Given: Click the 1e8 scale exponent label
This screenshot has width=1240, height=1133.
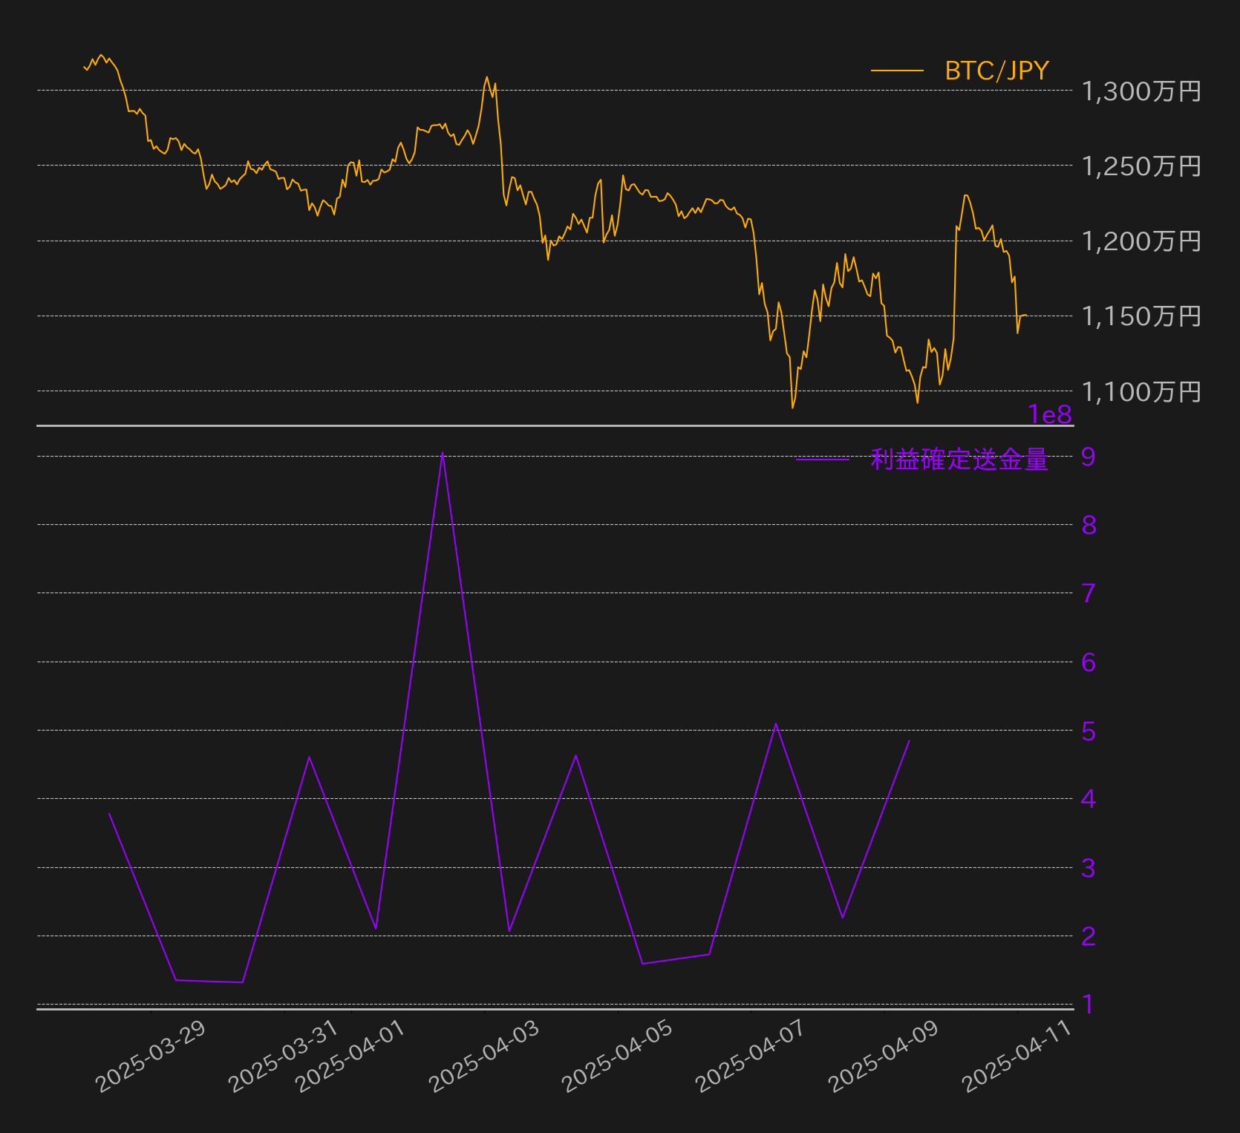Looking at the screenshot, I should point(1050,415).
